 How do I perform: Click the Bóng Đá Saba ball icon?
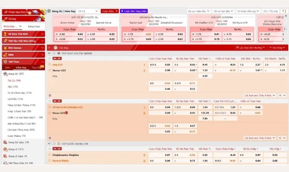[x=5, y=142]
